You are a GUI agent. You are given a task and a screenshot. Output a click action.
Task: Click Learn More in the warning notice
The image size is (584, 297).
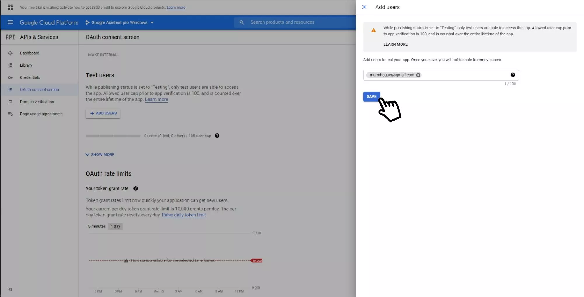pyautogui.click(x=395, y=44)
